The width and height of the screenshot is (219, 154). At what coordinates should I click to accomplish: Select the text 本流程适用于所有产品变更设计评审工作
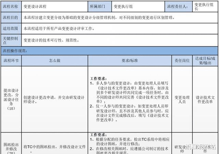(x=59, y=29)
